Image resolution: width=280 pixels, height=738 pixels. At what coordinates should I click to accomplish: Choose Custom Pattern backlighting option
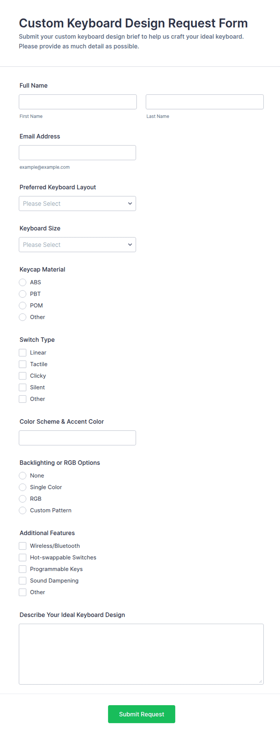[x=23, y=510]
